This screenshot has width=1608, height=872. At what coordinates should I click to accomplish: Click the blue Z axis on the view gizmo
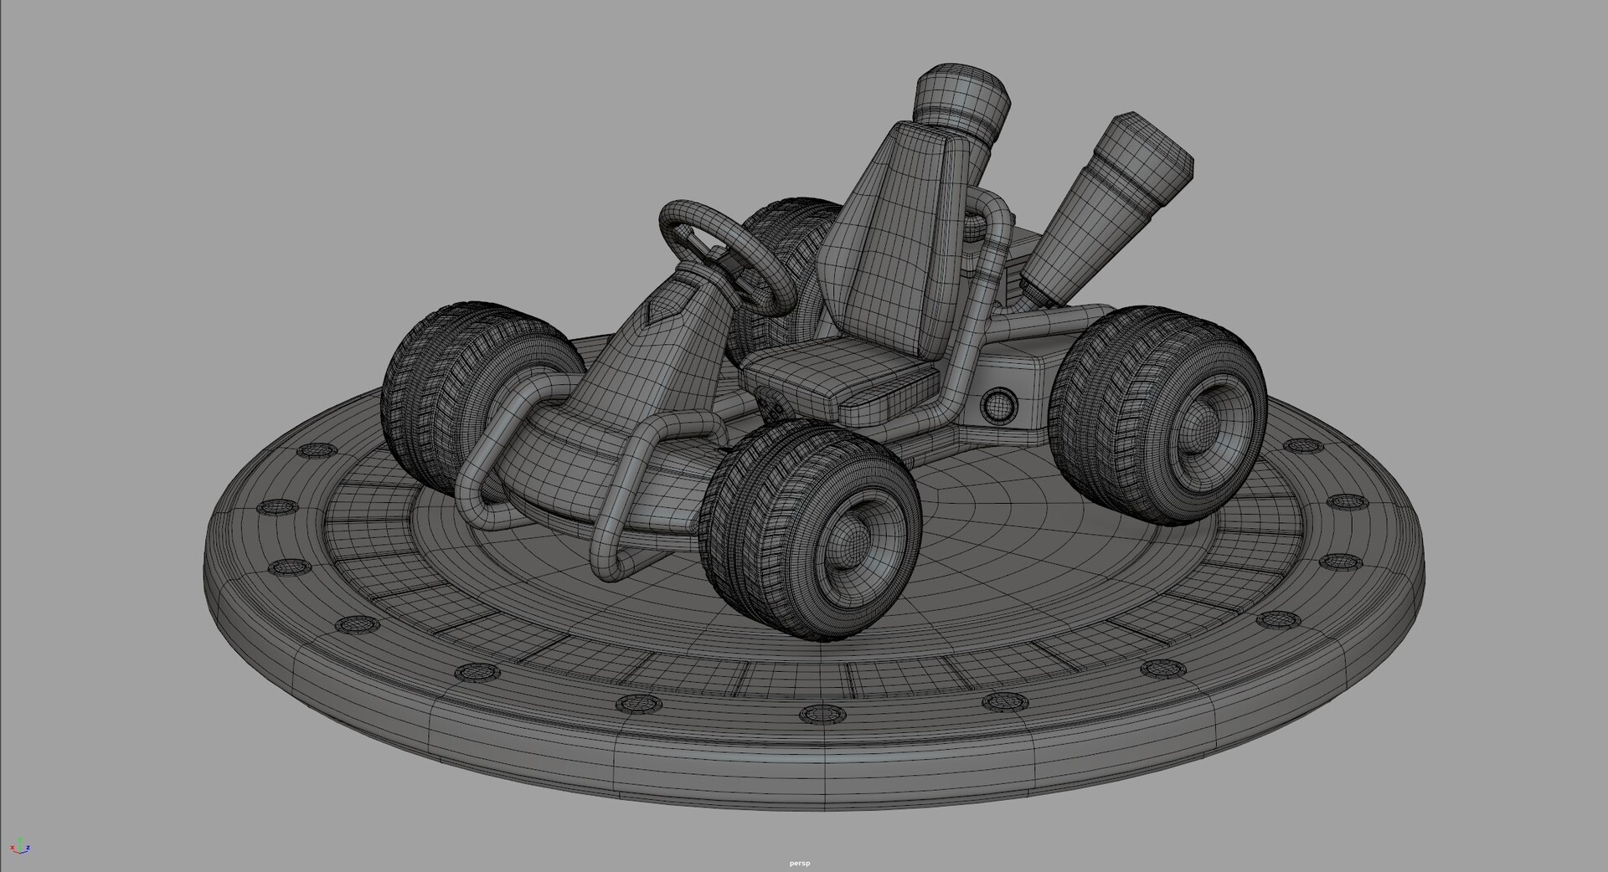click(28, 848)
